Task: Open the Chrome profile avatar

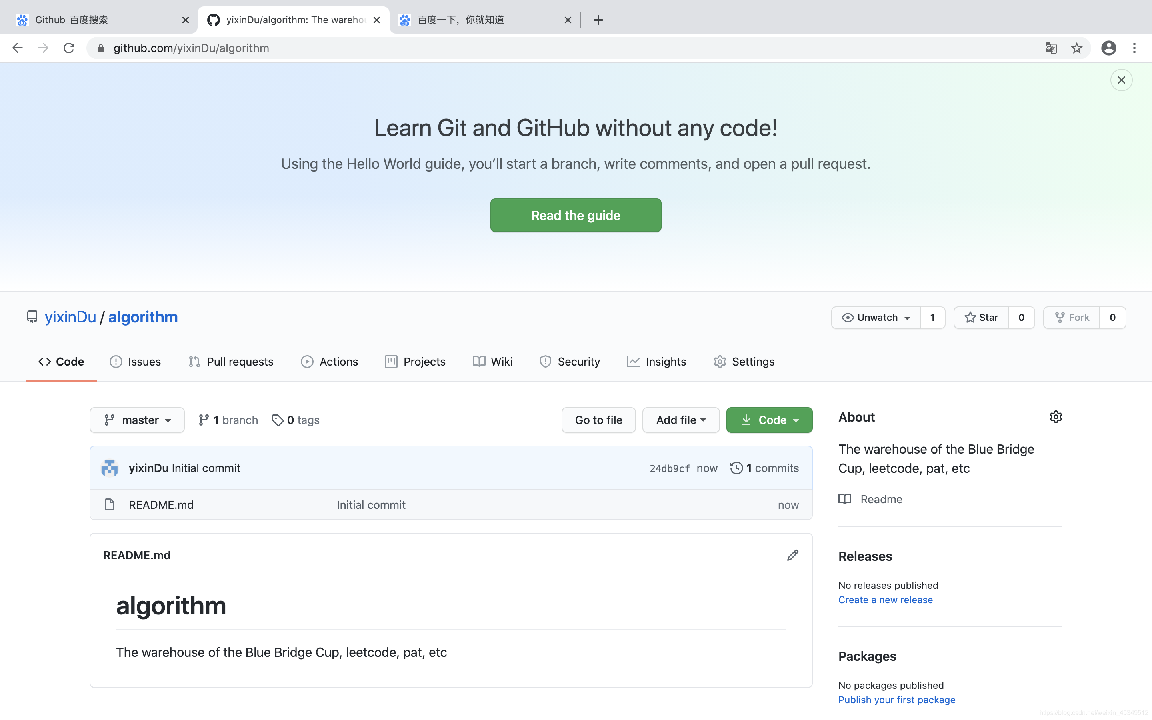Action: click(x=1109, y=48)
